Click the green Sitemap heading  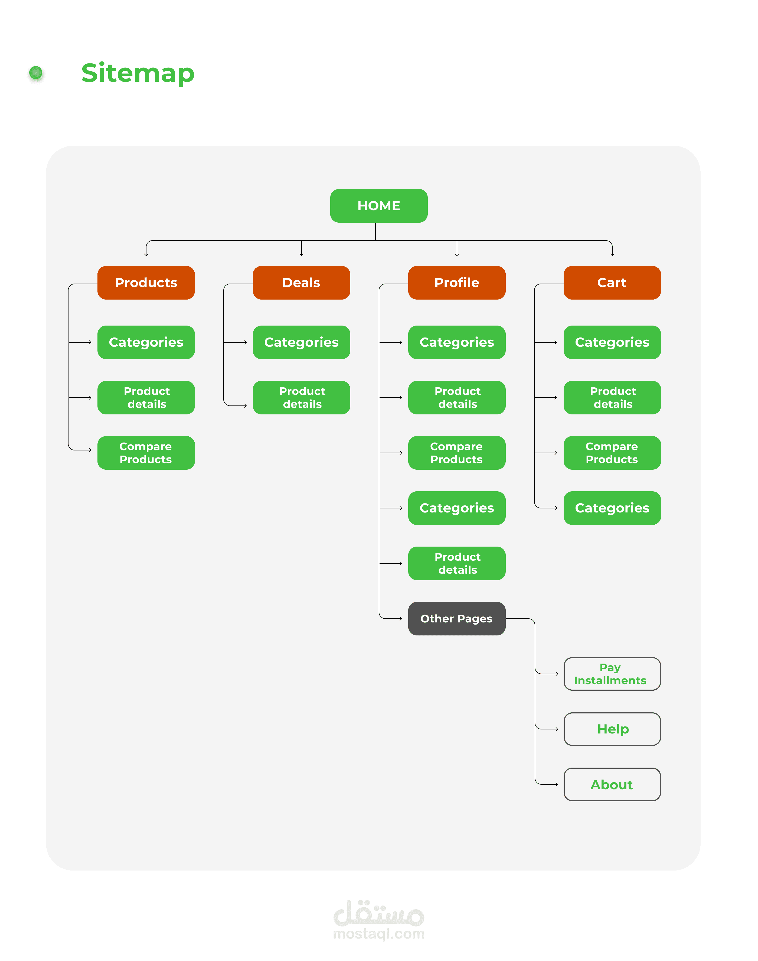coord(138,73)
